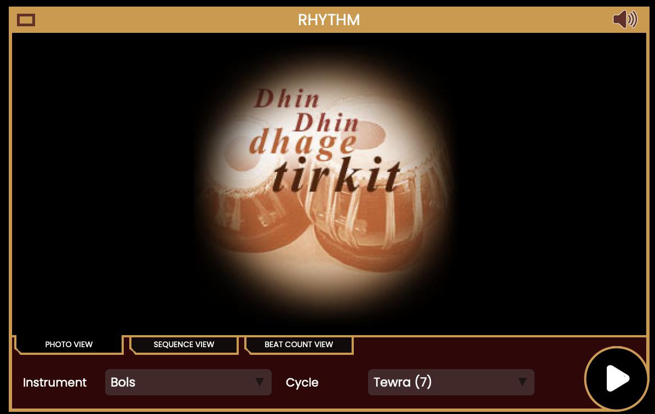655x414 pixels.
Task: Click the second 'Dhin' word in photo
Action: click(x=326, y=122)
